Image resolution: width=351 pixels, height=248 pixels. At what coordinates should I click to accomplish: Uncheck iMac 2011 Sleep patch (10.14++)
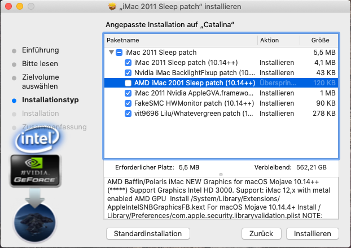[128, 63]
